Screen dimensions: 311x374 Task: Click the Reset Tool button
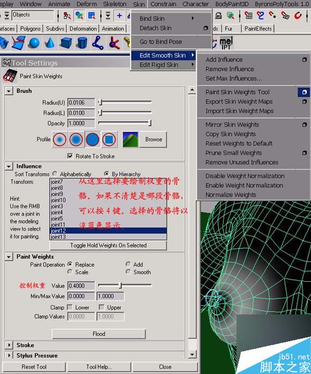(x=34, y=366)
